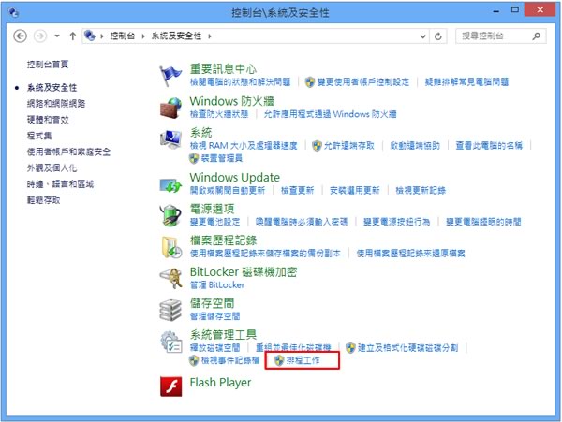
Task: Select 網路和網際網路 category in sidebar
Action: click(56, 104)
